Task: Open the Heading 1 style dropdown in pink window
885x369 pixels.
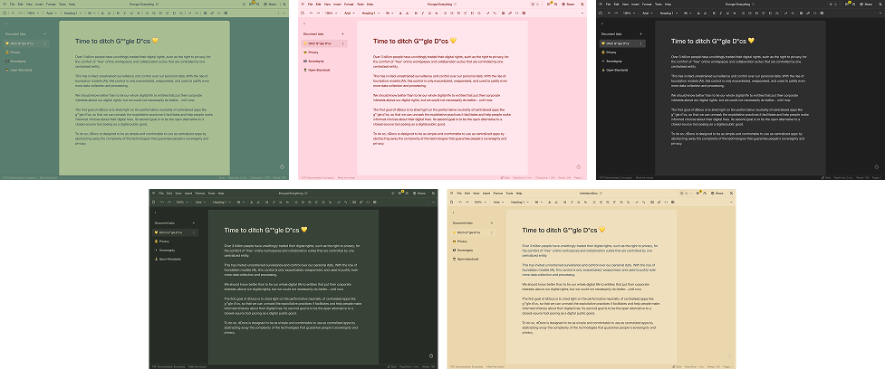Action: (370, 13)
